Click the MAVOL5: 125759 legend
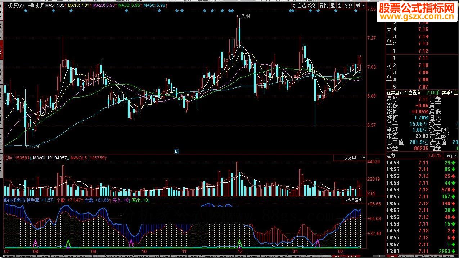This screenshot has height=258, width=459. pyautogui.click(x=89, y=158)
